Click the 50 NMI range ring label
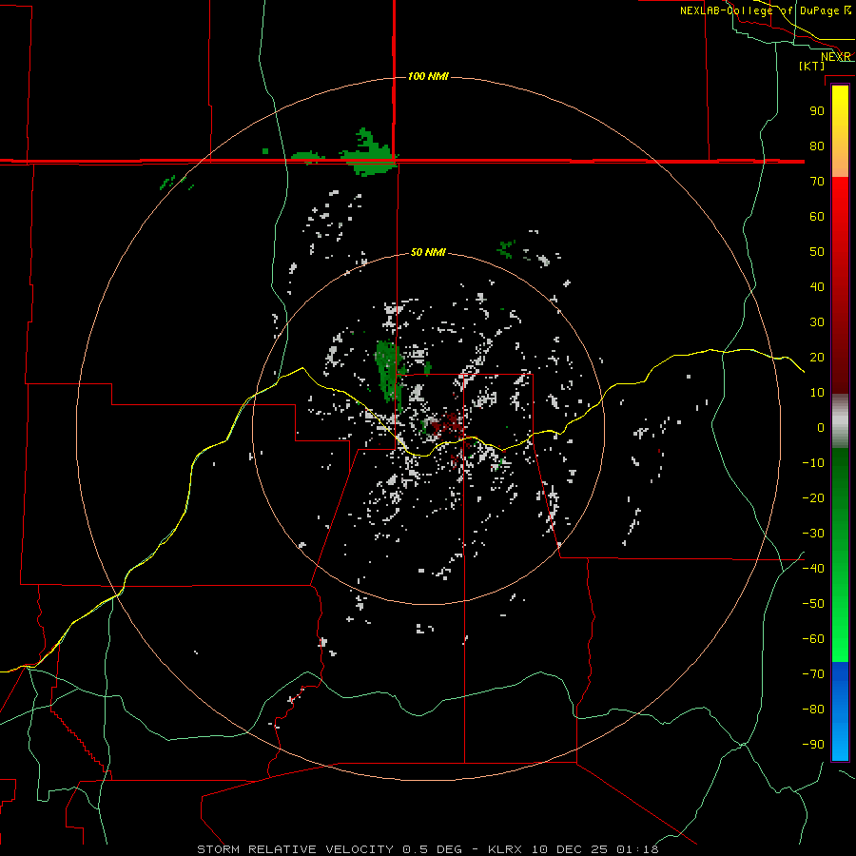 (428, 252)
